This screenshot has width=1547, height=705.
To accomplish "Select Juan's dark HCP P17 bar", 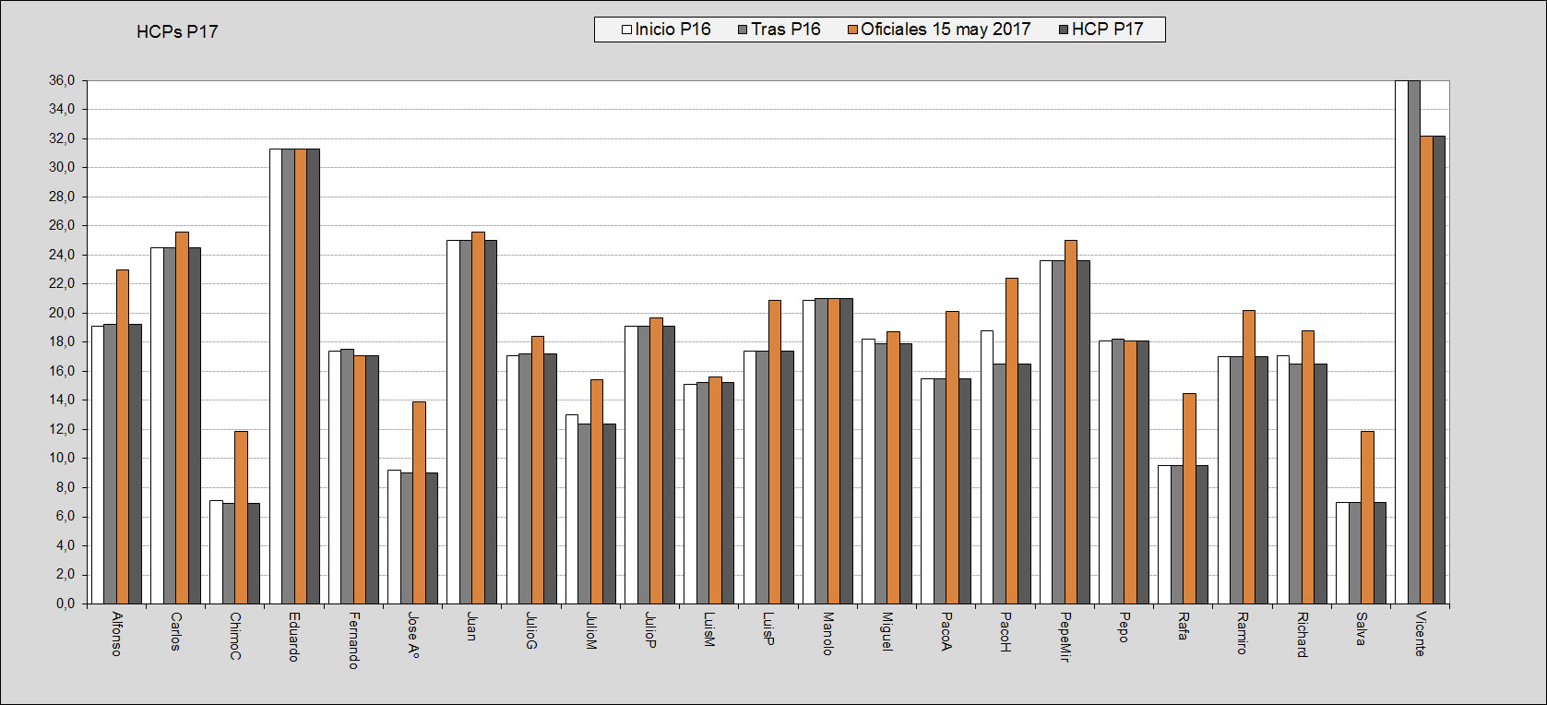I will coord(491,422).
